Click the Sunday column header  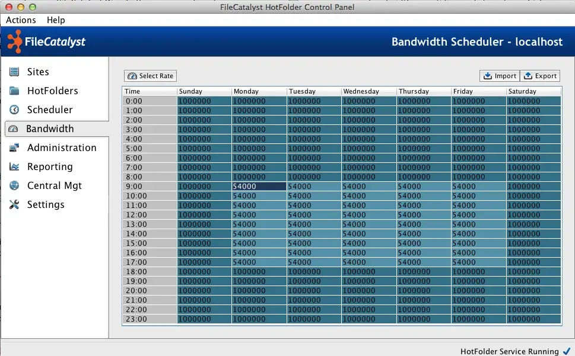[204, 91]
